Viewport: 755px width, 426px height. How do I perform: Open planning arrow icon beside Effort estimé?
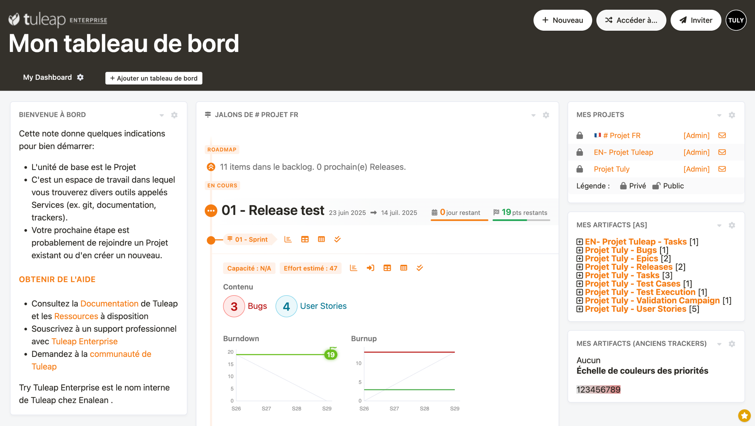(x=370, y=268)
